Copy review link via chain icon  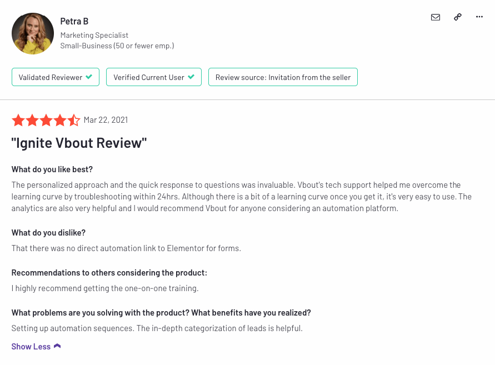pos(458,17)
